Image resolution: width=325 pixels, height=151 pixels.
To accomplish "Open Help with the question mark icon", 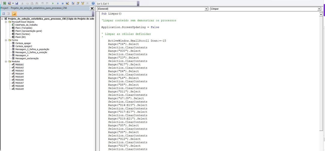I will pyautogui.click(x=93, y=3).
